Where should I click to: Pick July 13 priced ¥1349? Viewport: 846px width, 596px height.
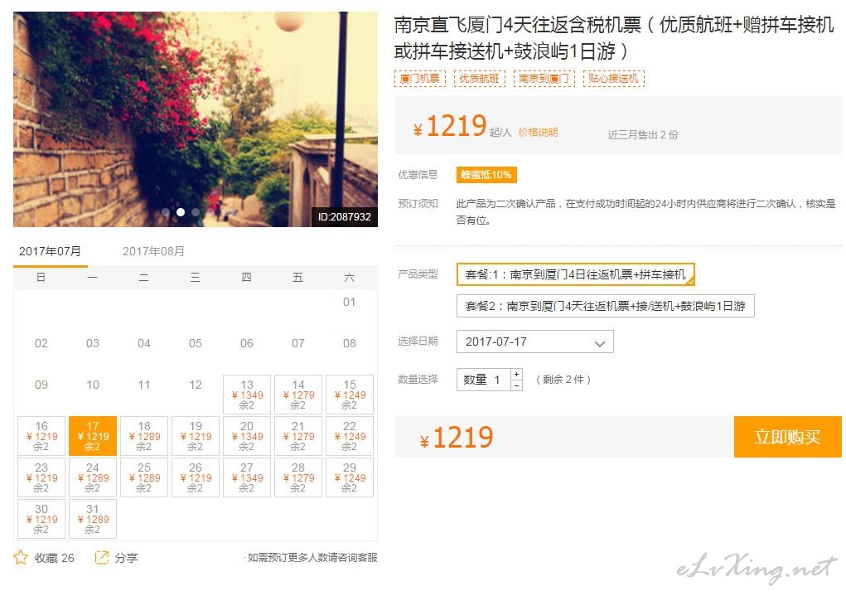(x=247, y=395)
